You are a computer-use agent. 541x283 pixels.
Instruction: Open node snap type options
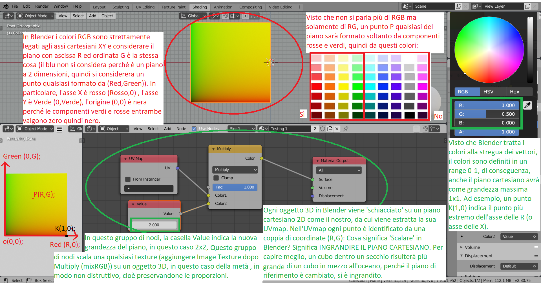click(434, 129)
